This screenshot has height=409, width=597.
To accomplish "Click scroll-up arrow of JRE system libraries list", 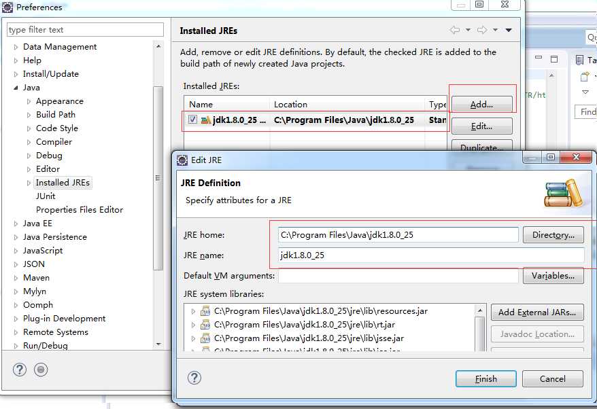I will [480, 311].
